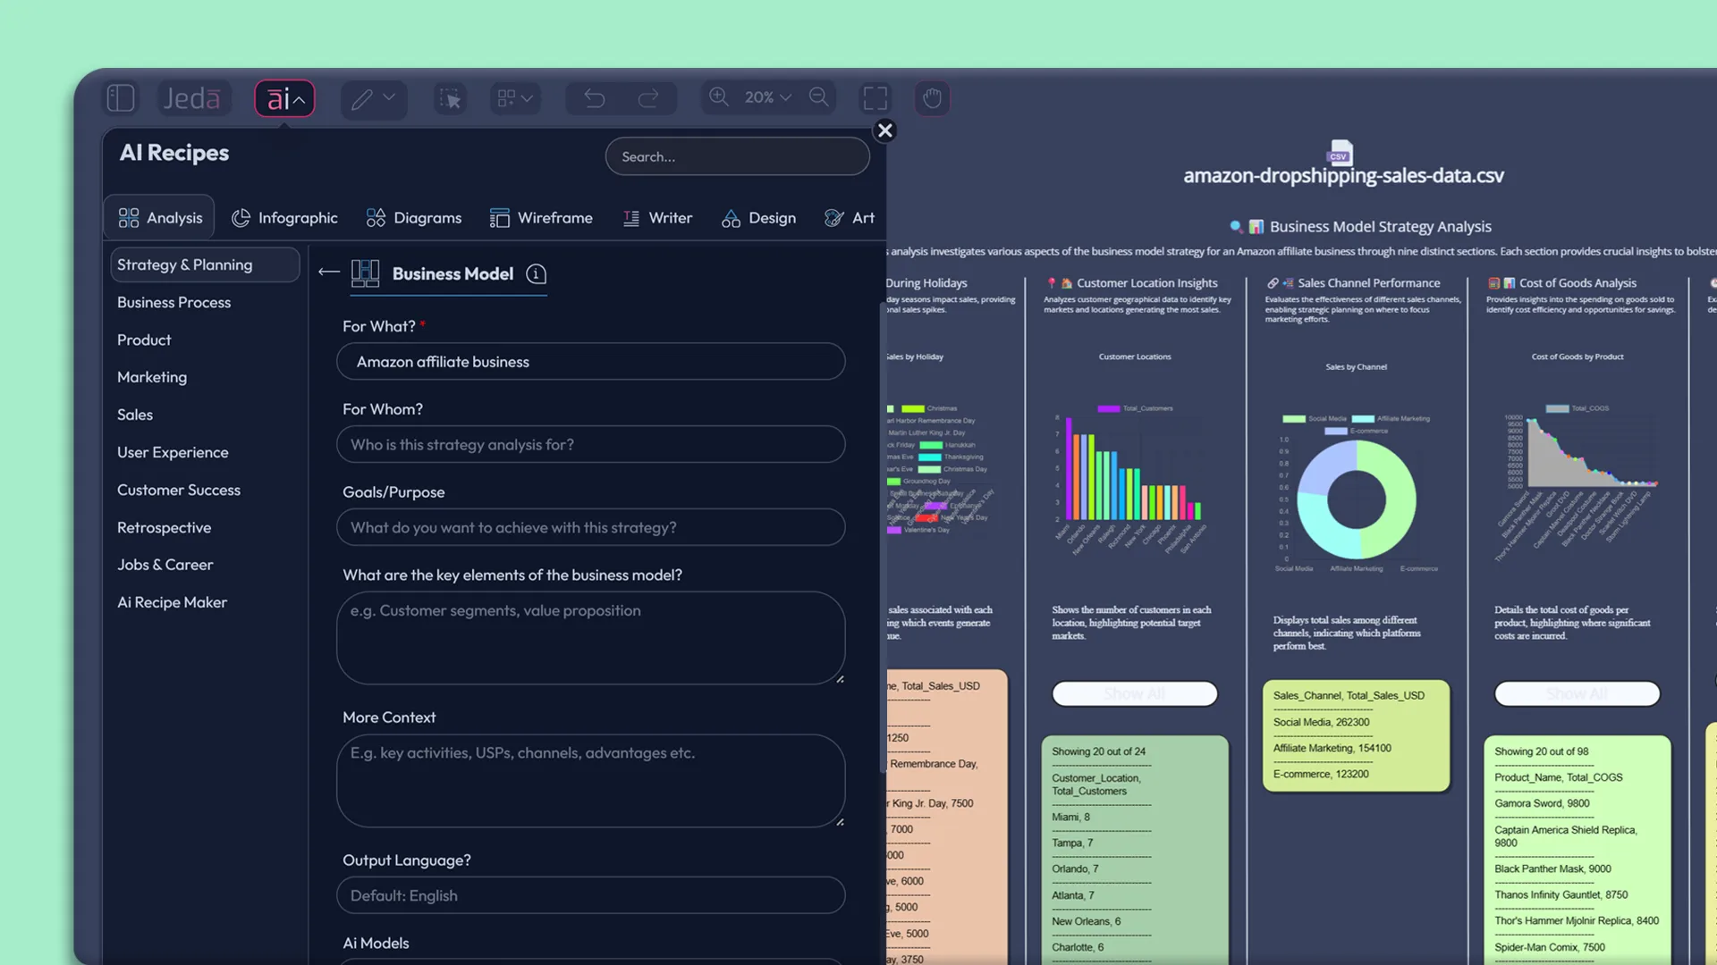1717x965 pixels.
Task: Click Show All under Customer Locations
Action: click(1134, 694)
